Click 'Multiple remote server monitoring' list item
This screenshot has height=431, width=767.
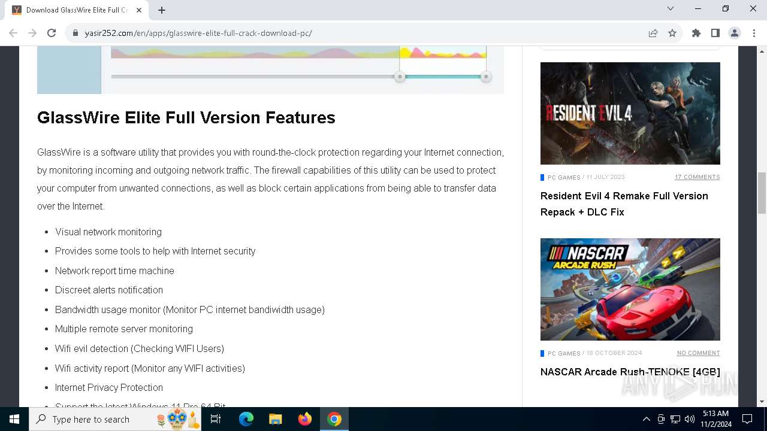pos(124,329)
